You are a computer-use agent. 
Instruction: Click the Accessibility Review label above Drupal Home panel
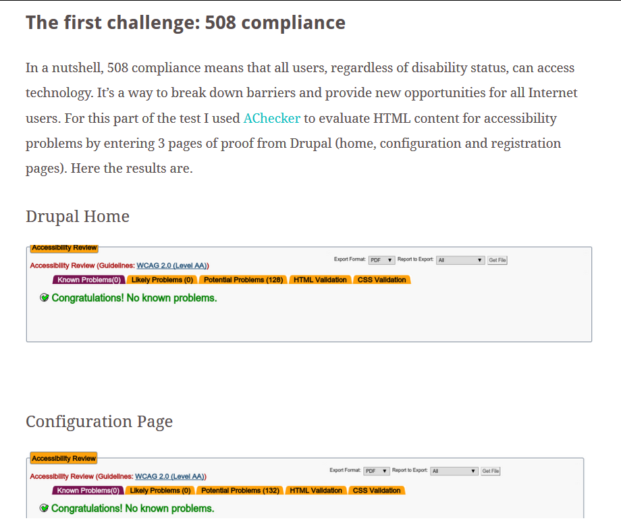click(x=64, y=248)
